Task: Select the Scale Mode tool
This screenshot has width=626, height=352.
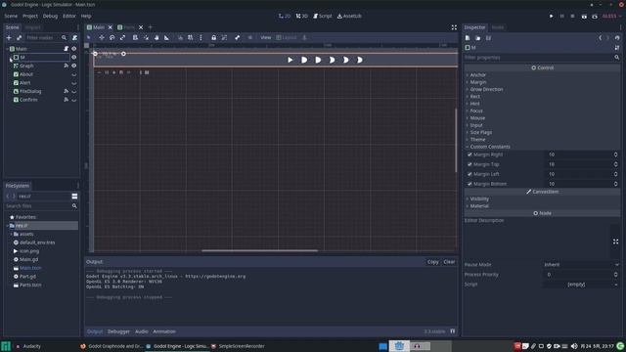Action: (122, 37)
